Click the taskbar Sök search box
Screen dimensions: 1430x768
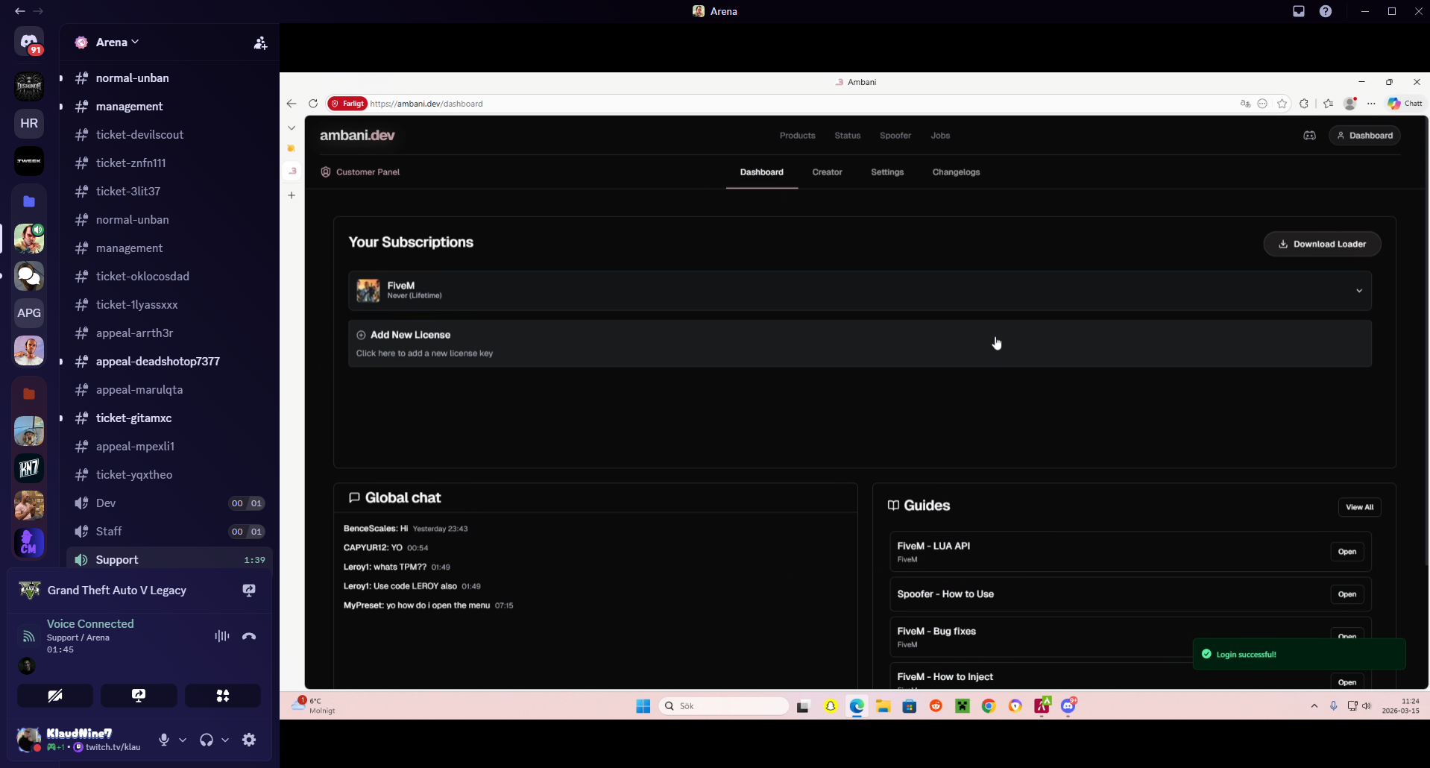pos(723,706)
